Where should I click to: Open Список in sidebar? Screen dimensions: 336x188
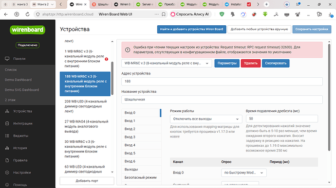[x=11, y=70]
